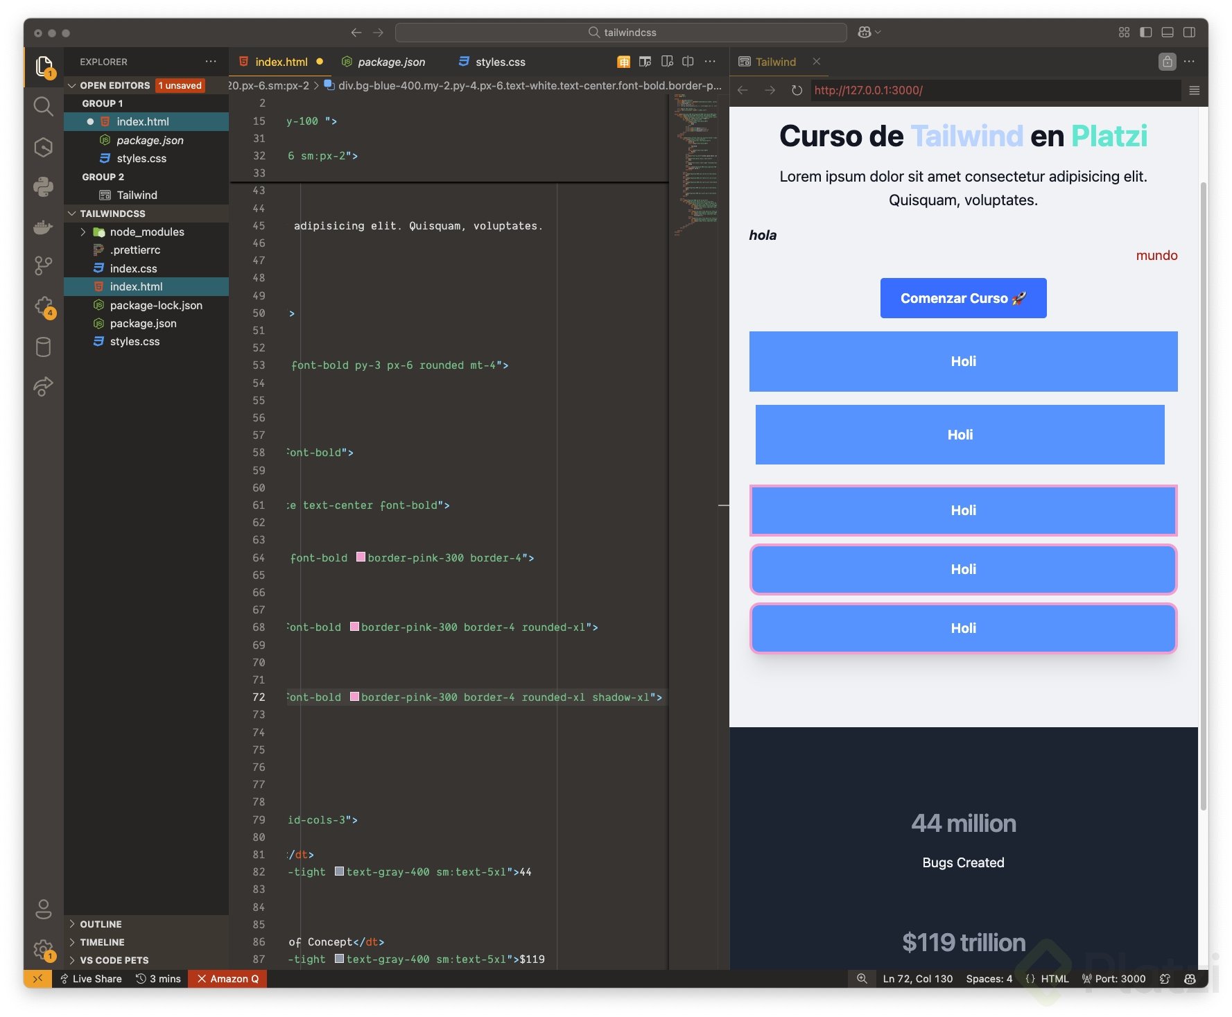
Task: Toggle the secondary side bar from the title bar
Action: click(x=1189, y=33)
